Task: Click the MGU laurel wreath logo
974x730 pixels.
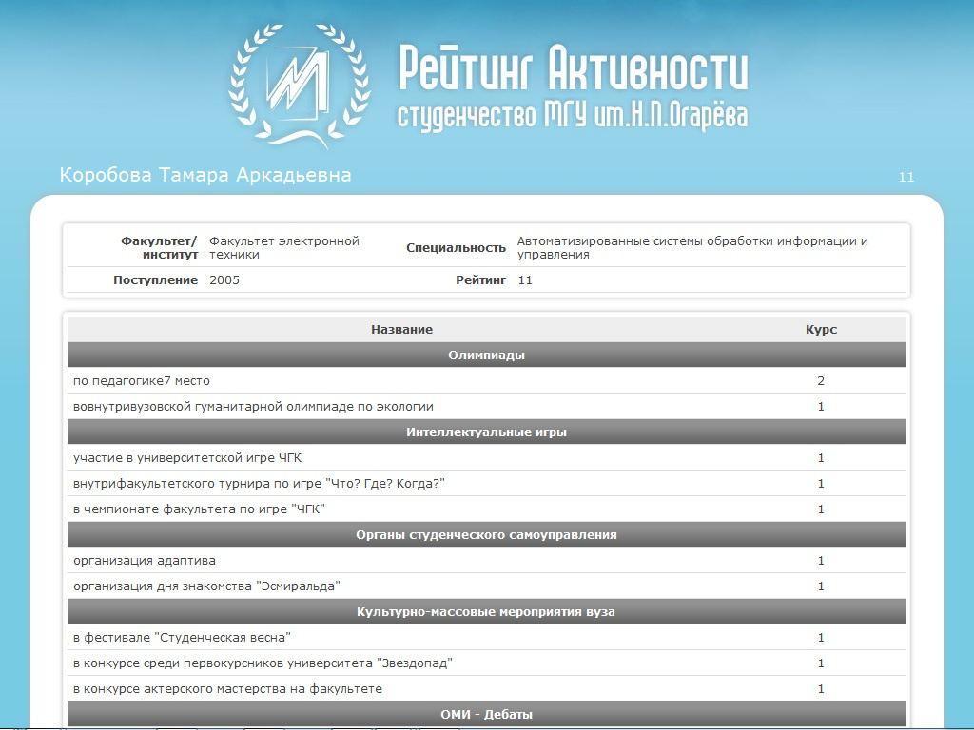Action: (x=299, y=84)
